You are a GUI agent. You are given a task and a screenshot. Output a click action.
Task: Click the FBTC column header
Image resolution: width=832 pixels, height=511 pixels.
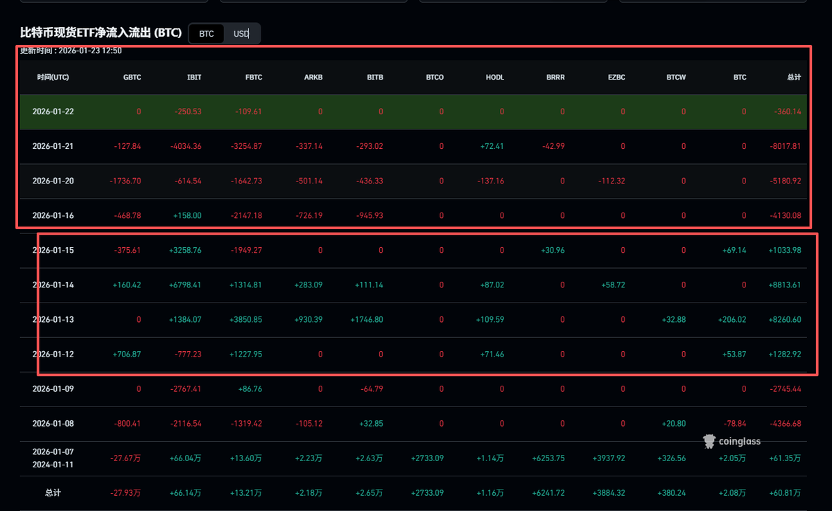[x=253, y=77]
